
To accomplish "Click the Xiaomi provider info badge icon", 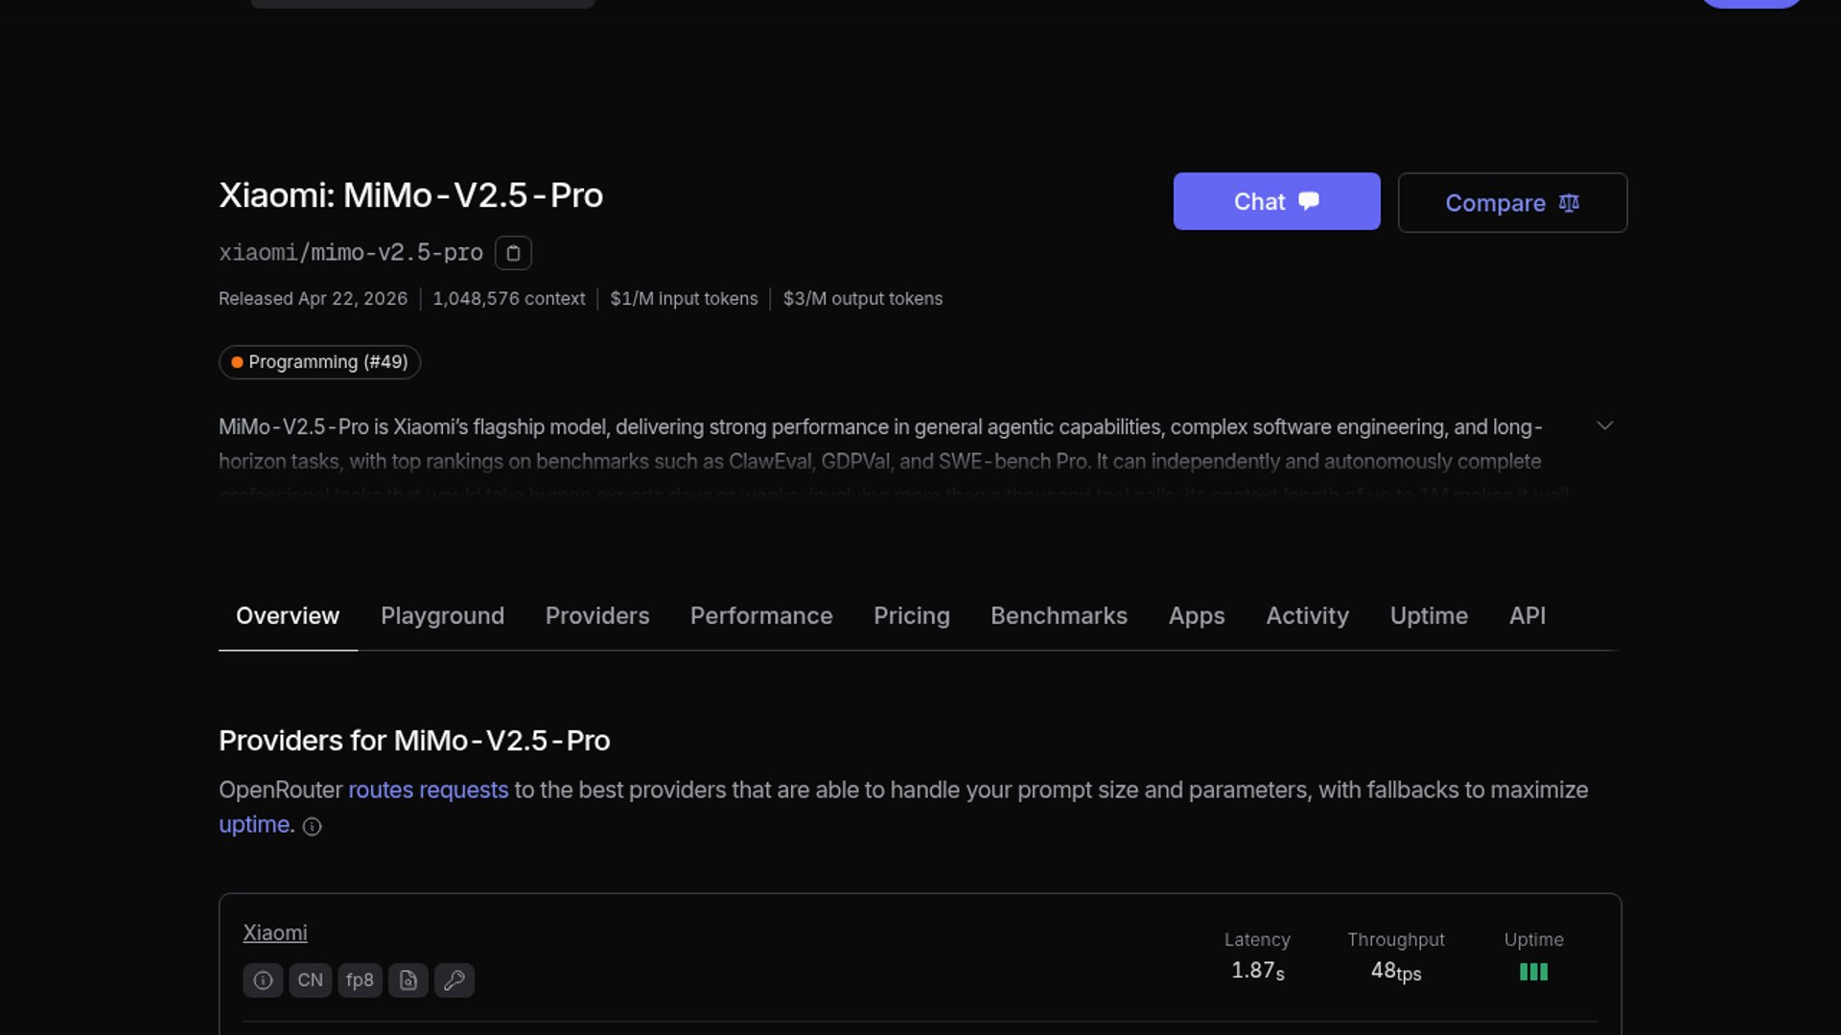I will (x=263, y=980).
